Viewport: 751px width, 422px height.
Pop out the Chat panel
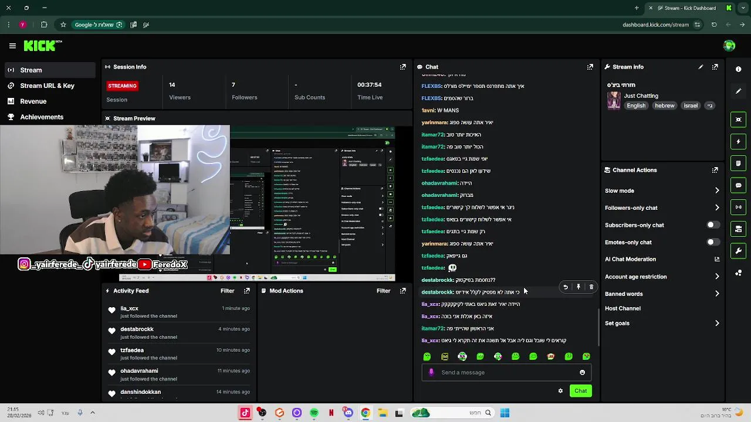coord(590,67)
